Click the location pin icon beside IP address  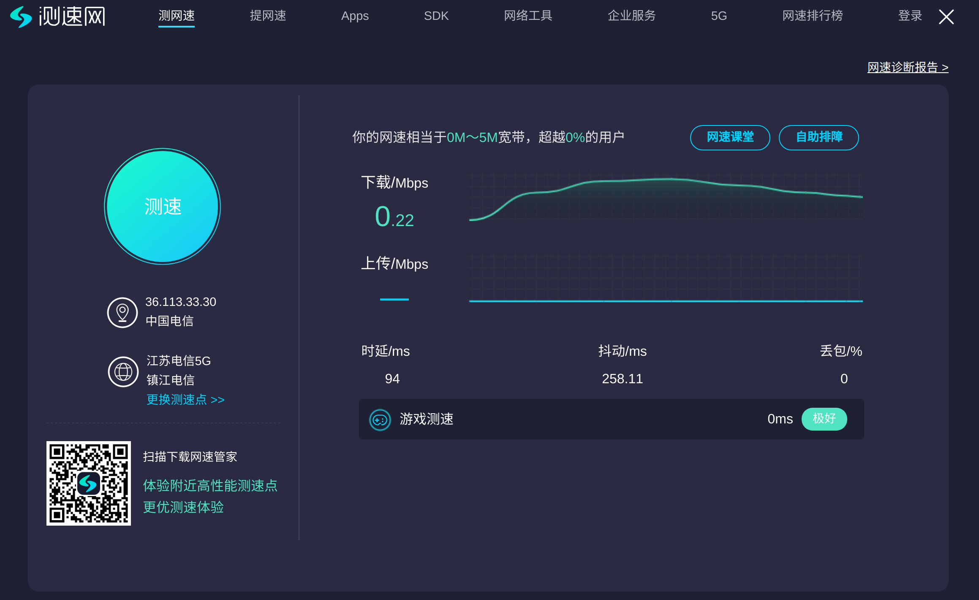(x=122, y=313)
